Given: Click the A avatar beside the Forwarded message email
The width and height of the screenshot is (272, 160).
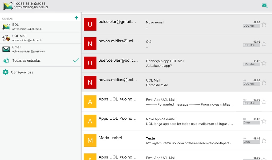Looking at the screenshot, I should (x=90, y=102).
